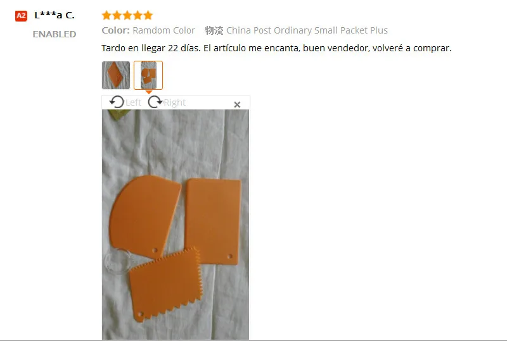Screen dimensions: 507x341
Task: Click the 'Left' rotate label
Action: [x=133, y=102]
